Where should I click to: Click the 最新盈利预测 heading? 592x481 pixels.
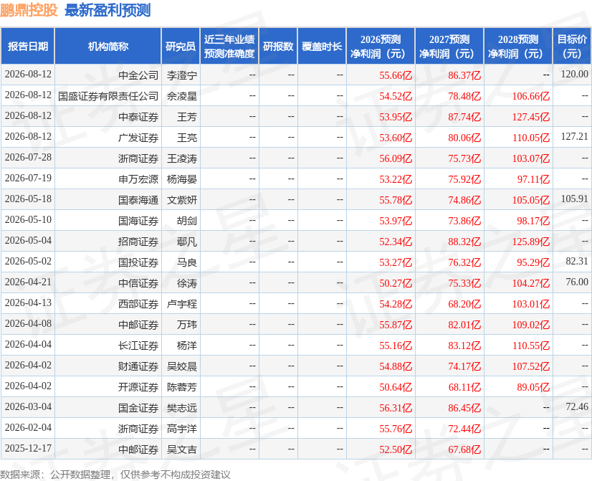(x=108, y=10)
